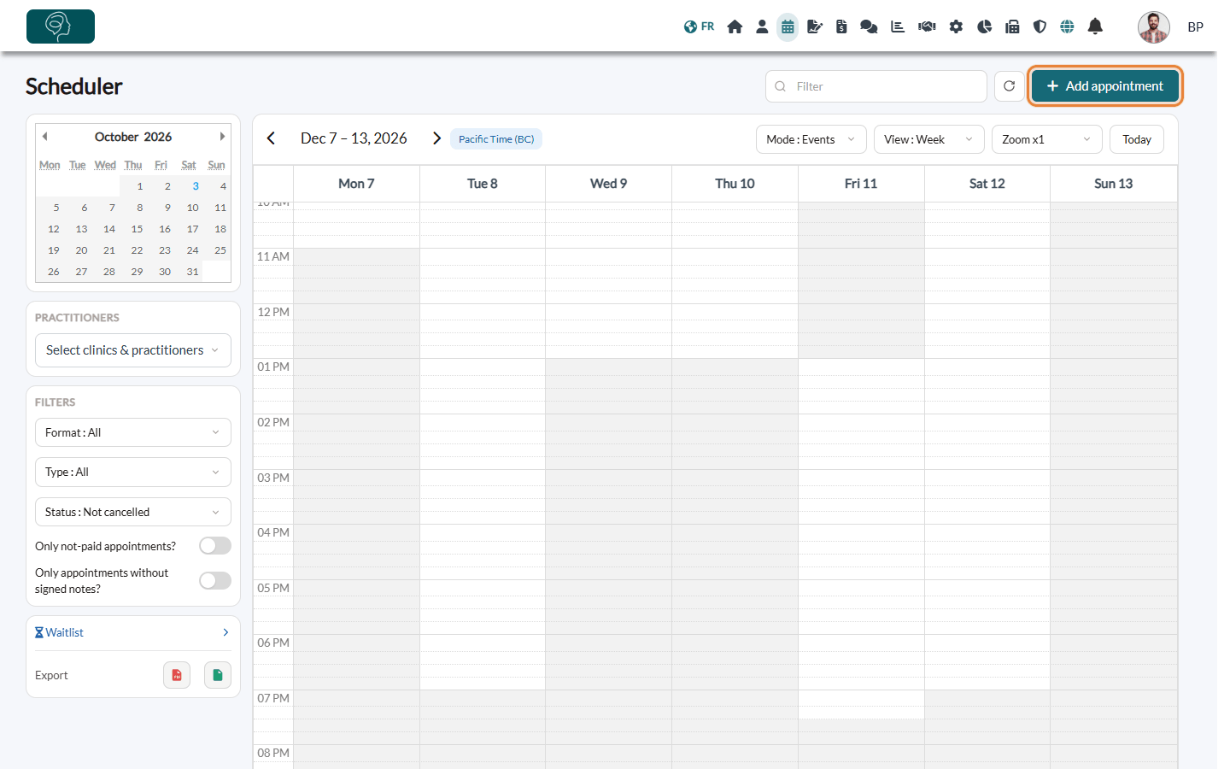This screenshot has width=1230, height=769.
Task: Open the user profile avatar
Action: (1154, 27)
